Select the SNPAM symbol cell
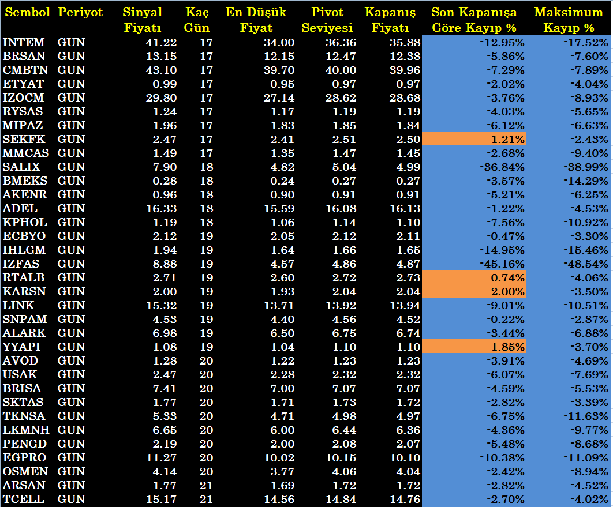Screen dimensions: 613x507 pos(25,319)
